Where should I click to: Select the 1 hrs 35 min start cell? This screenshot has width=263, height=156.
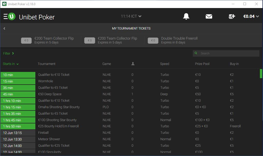coord(18,114)
